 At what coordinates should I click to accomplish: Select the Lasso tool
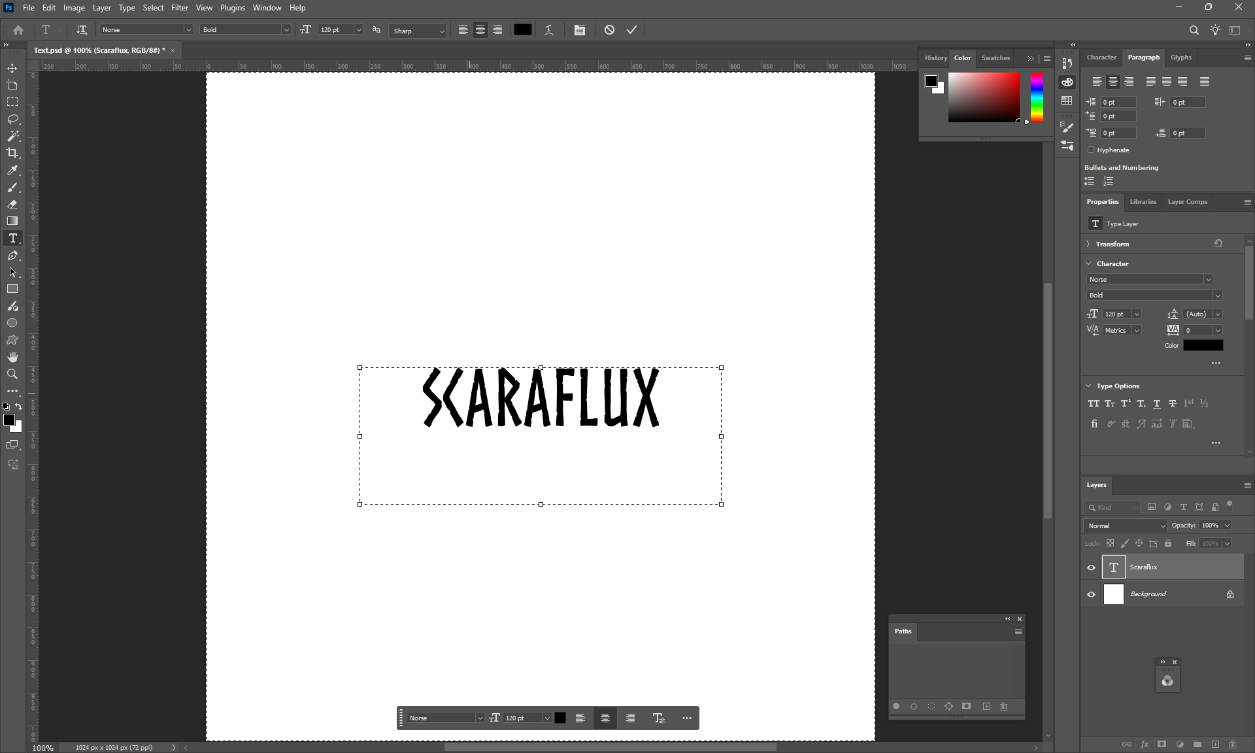pyautogui.click(x=12, y=119)
